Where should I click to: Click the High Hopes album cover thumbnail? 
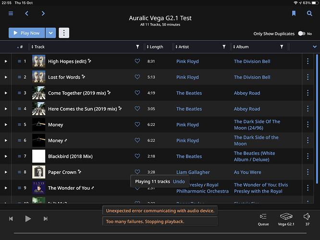(x=39, y=61)
